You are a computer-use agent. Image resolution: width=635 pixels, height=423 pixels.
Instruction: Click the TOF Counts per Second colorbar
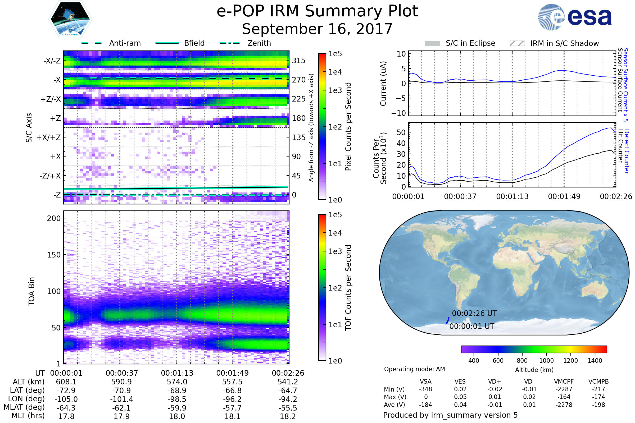coord(322,287)
